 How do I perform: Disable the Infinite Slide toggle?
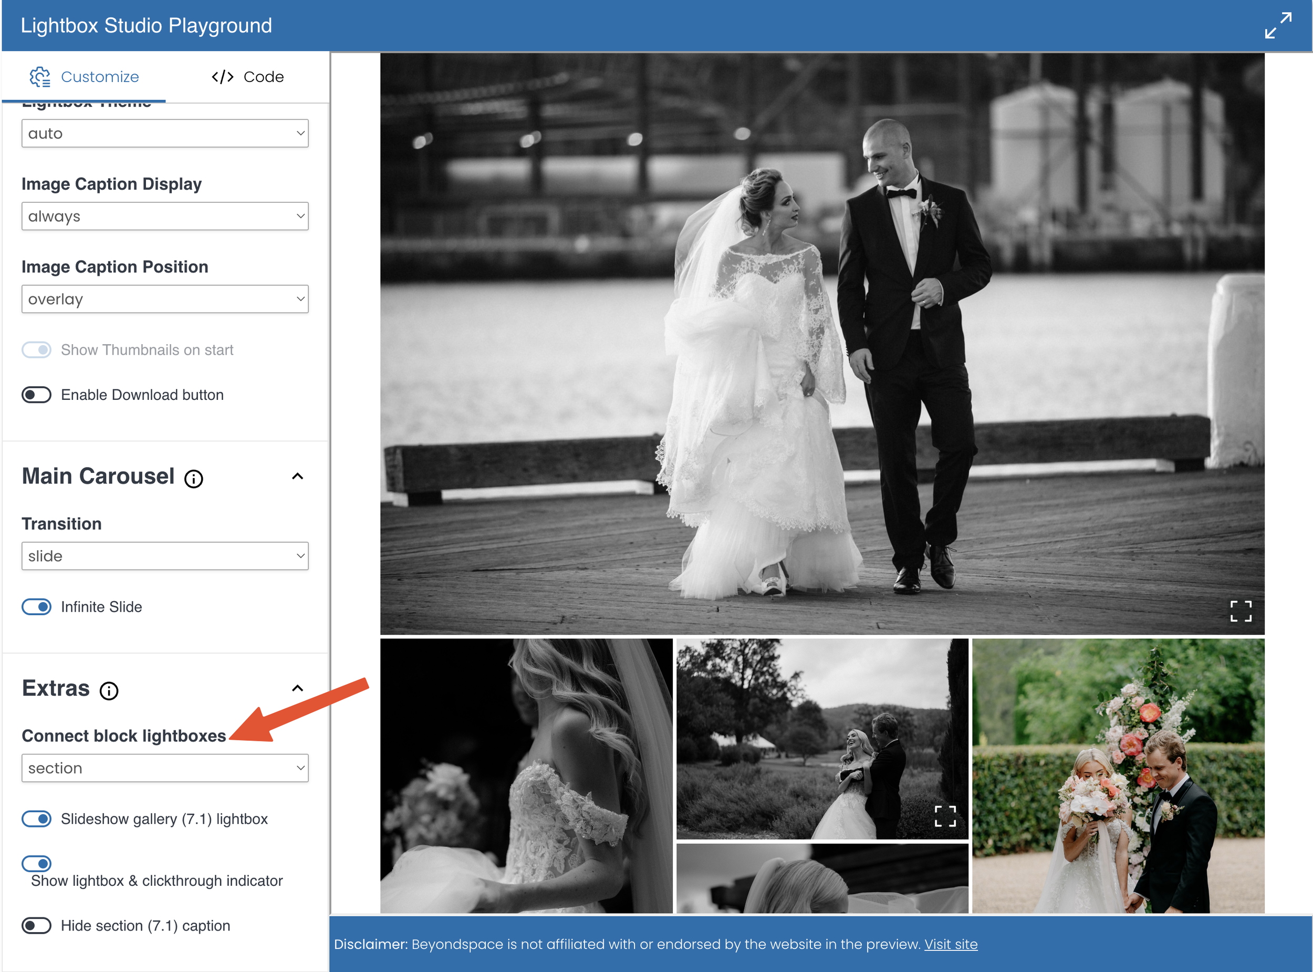[x=36, y=606]
